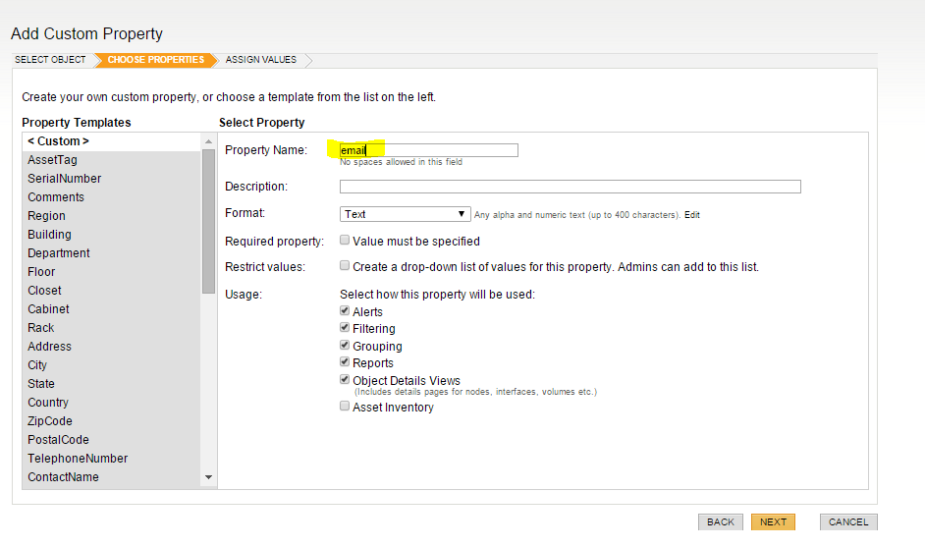Pick the ContactName template
The width and height of the screenshot is (925, 547).
pos(112,477)
